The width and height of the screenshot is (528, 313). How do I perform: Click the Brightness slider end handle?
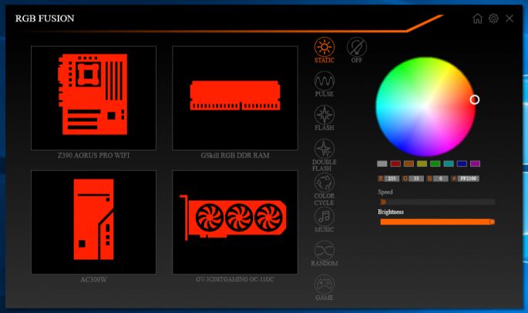pyautogui.click(x=492, y=221)
